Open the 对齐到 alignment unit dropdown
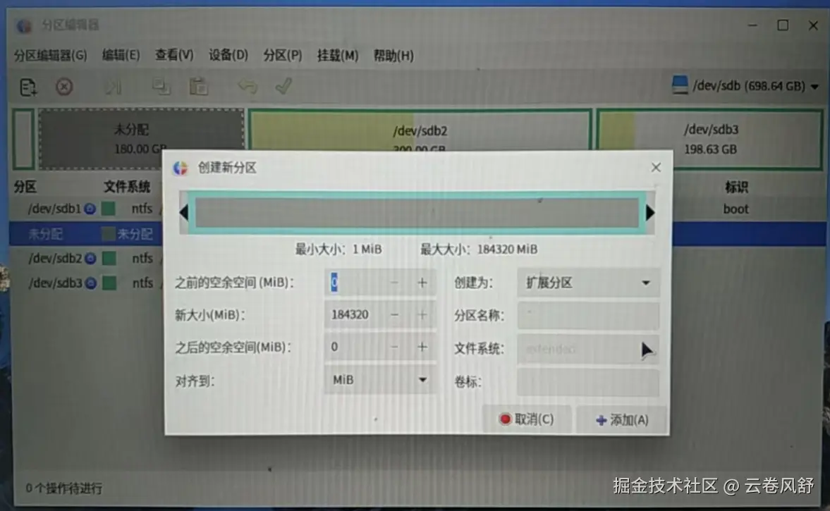This screenshot has height=511, width=830. 380,380
